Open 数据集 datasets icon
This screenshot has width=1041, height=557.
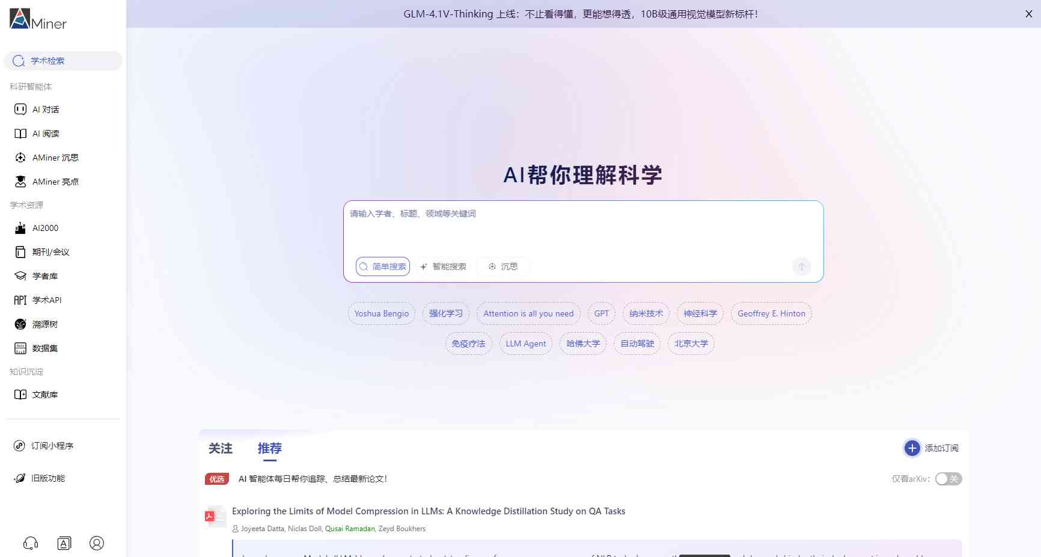20,348
